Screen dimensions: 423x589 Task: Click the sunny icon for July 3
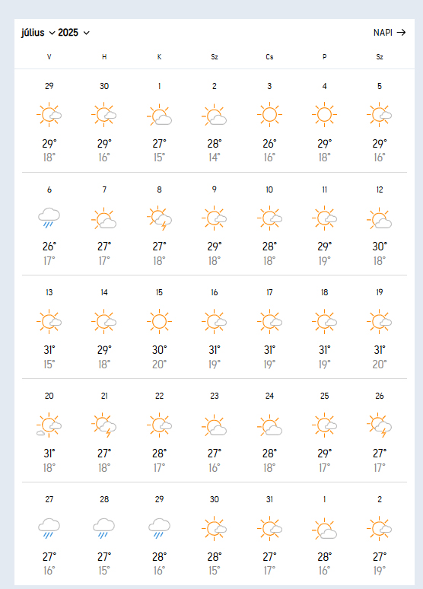(x=269, y=114)
